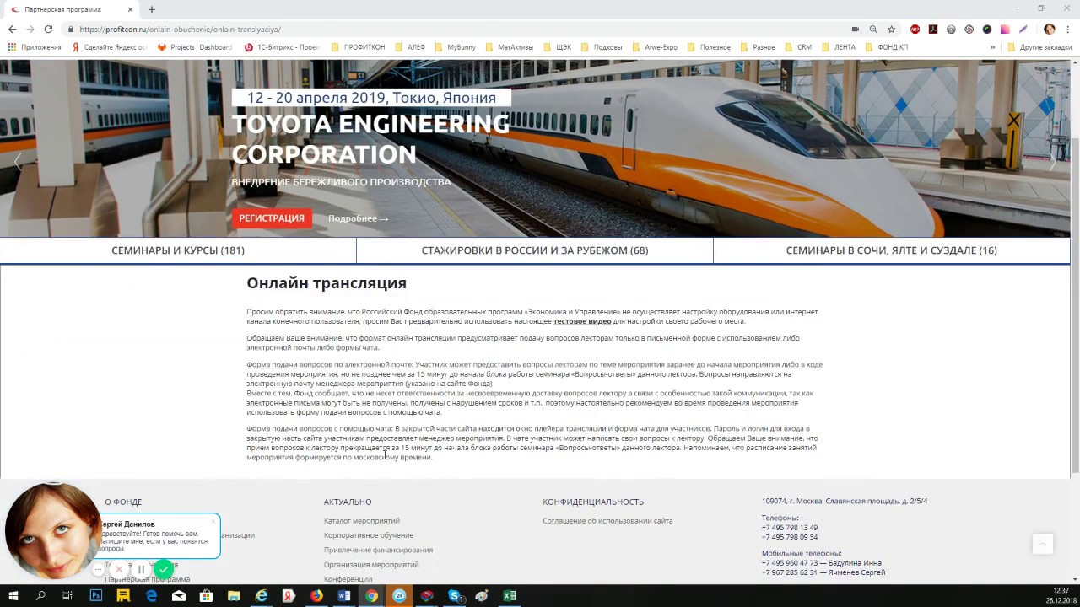The width and height of the screenshot is (1080, 607).
Task: Go to previous banner slide
Action: [18, 162]
